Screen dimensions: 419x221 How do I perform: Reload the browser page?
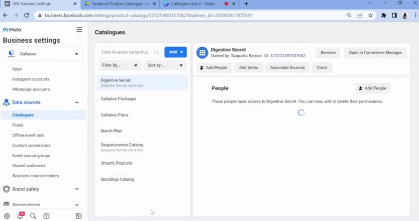click(26, 15)
